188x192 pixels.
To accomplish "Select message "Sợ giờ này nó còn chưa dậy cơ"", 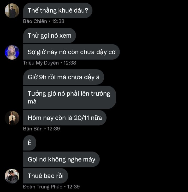I will 72,52.
